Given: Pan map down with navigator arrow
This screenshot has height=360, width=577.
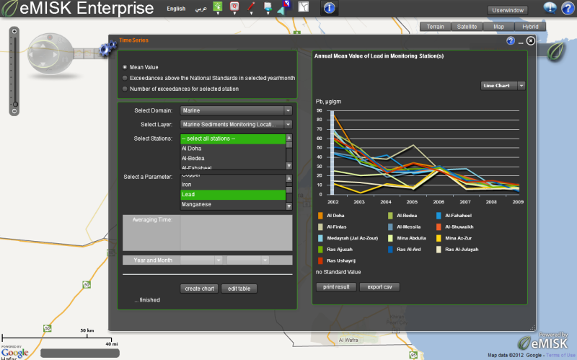Looking at the screenshot, I should coord(43,64).
